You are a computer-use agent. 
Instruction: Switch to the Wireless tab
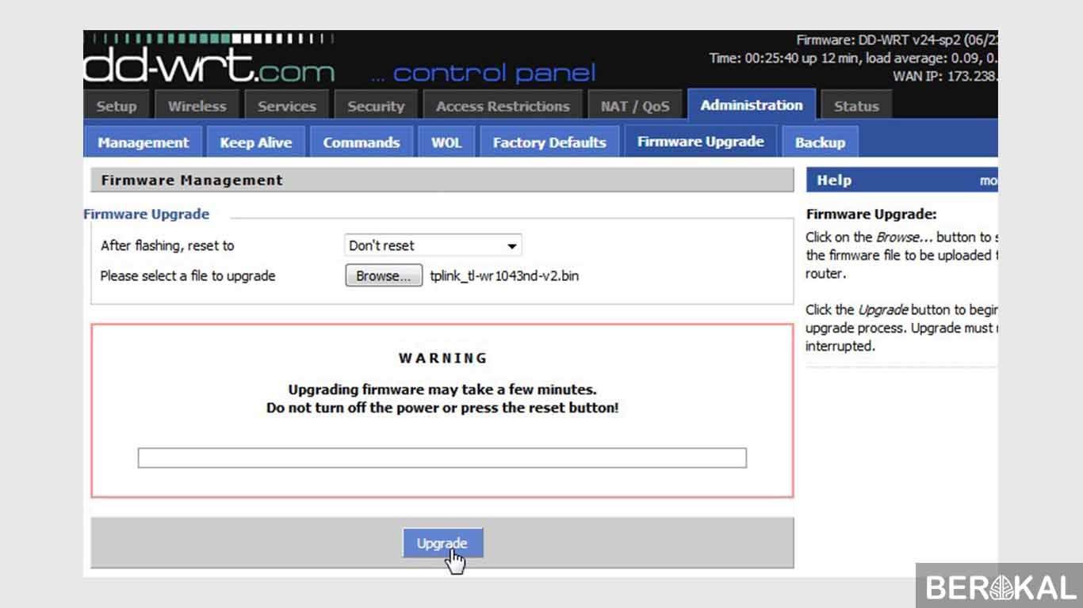[197, 106]
